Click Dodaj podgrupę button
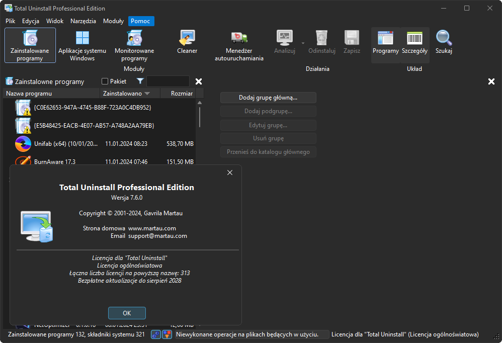502x343 pixels. (x=268, y=111)
